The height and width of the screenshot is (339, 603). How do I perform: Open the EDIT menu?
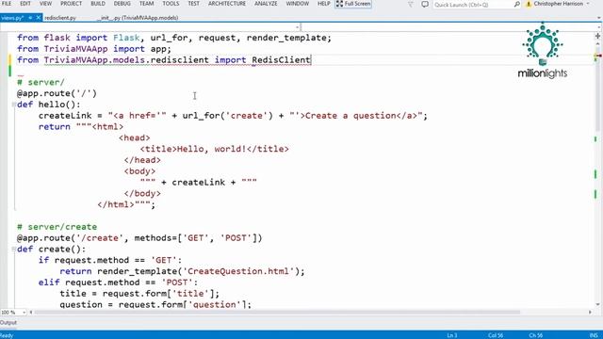pyautogui.click(x=25, y=4)
